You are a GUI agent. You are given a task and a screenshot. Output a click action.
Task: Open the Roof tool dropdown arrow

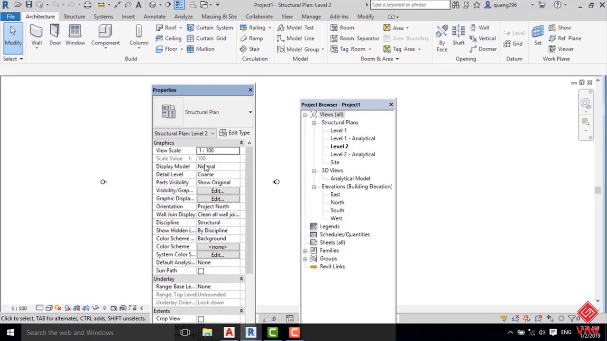point(180,28)
